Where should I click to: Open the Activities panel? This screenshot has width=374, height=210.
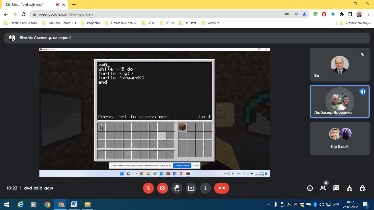click(349, 188)
